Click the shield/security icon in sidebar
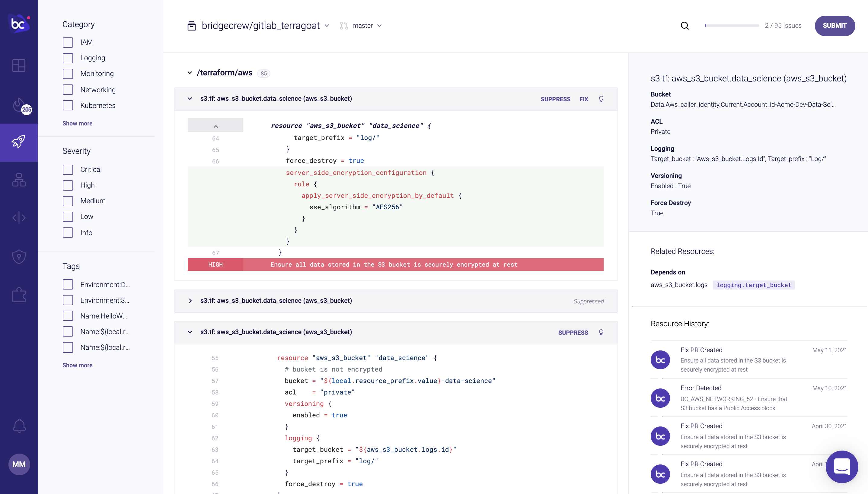Image resolution: width=868 pixels, height=494 pixels. [x=18, y=257]
